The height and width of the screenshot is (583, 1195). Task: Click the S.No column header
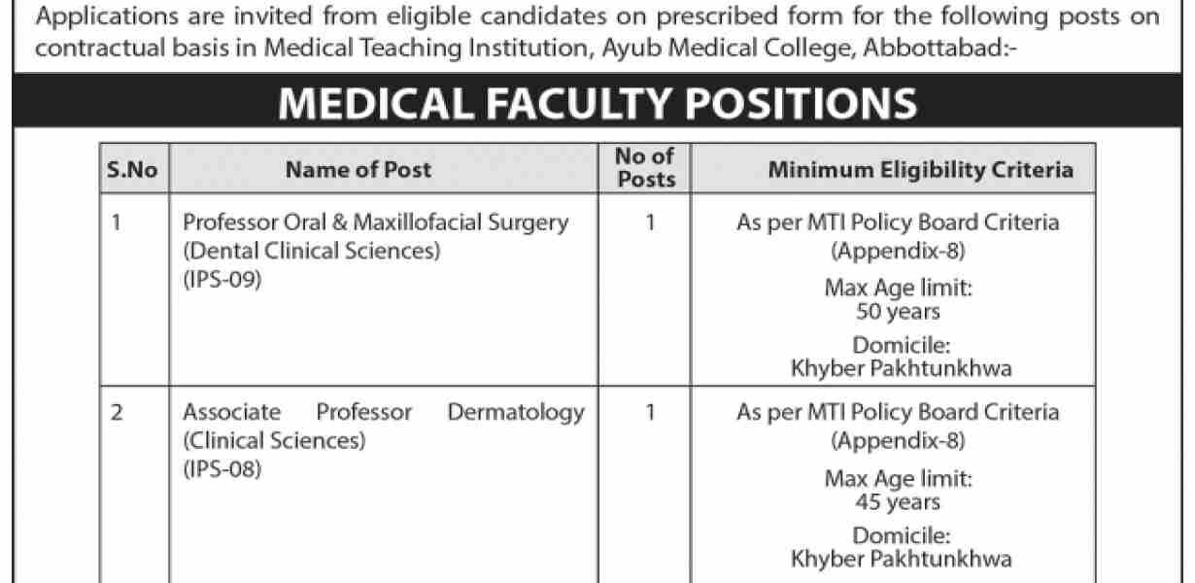point(132,170)
